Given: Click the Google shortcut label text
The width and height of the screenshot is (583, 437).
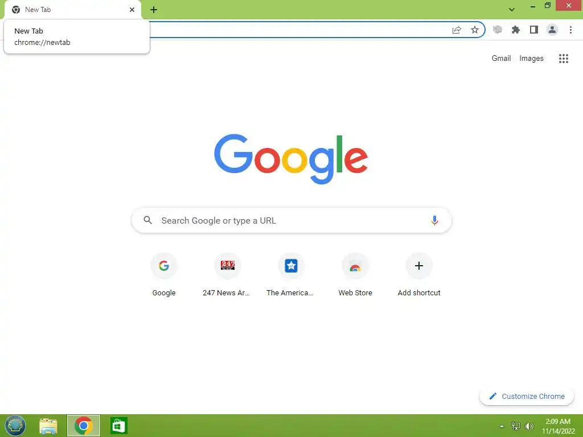Looking at the screenshot, I should [164, 293].
